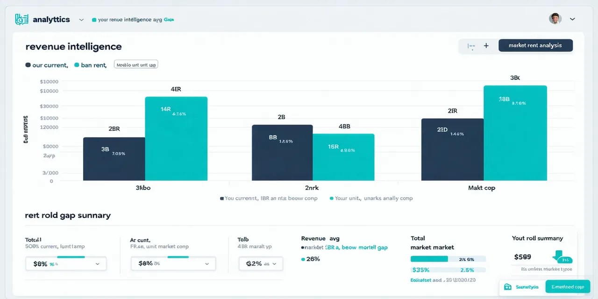
Task: Click the teal bar labeled 18B
Action: pyautogui.click(x=515, y=133)
